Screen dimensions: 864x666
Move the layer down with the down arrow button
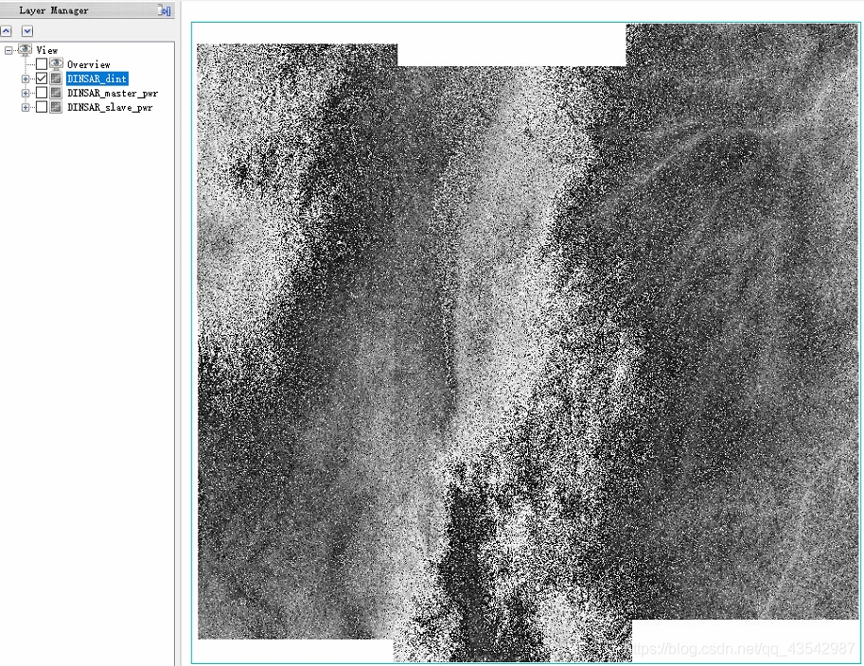27,31
